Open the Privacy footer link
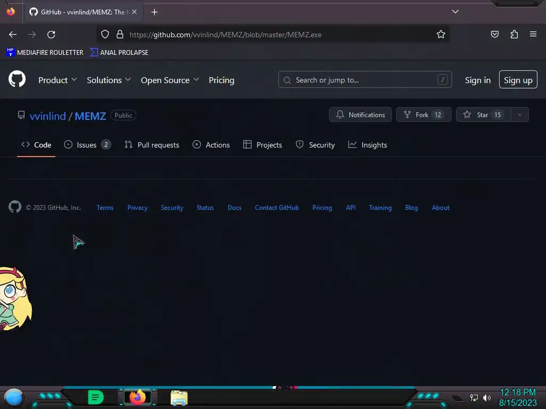The width and height of the screenshot is (546, 409). pyautogui.click(x=137, y=208)
